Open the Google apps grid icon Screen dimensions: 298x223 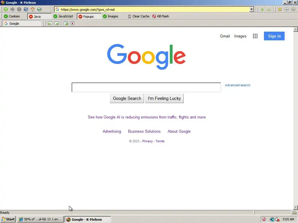pyautogui.click(x=255, y=36)
